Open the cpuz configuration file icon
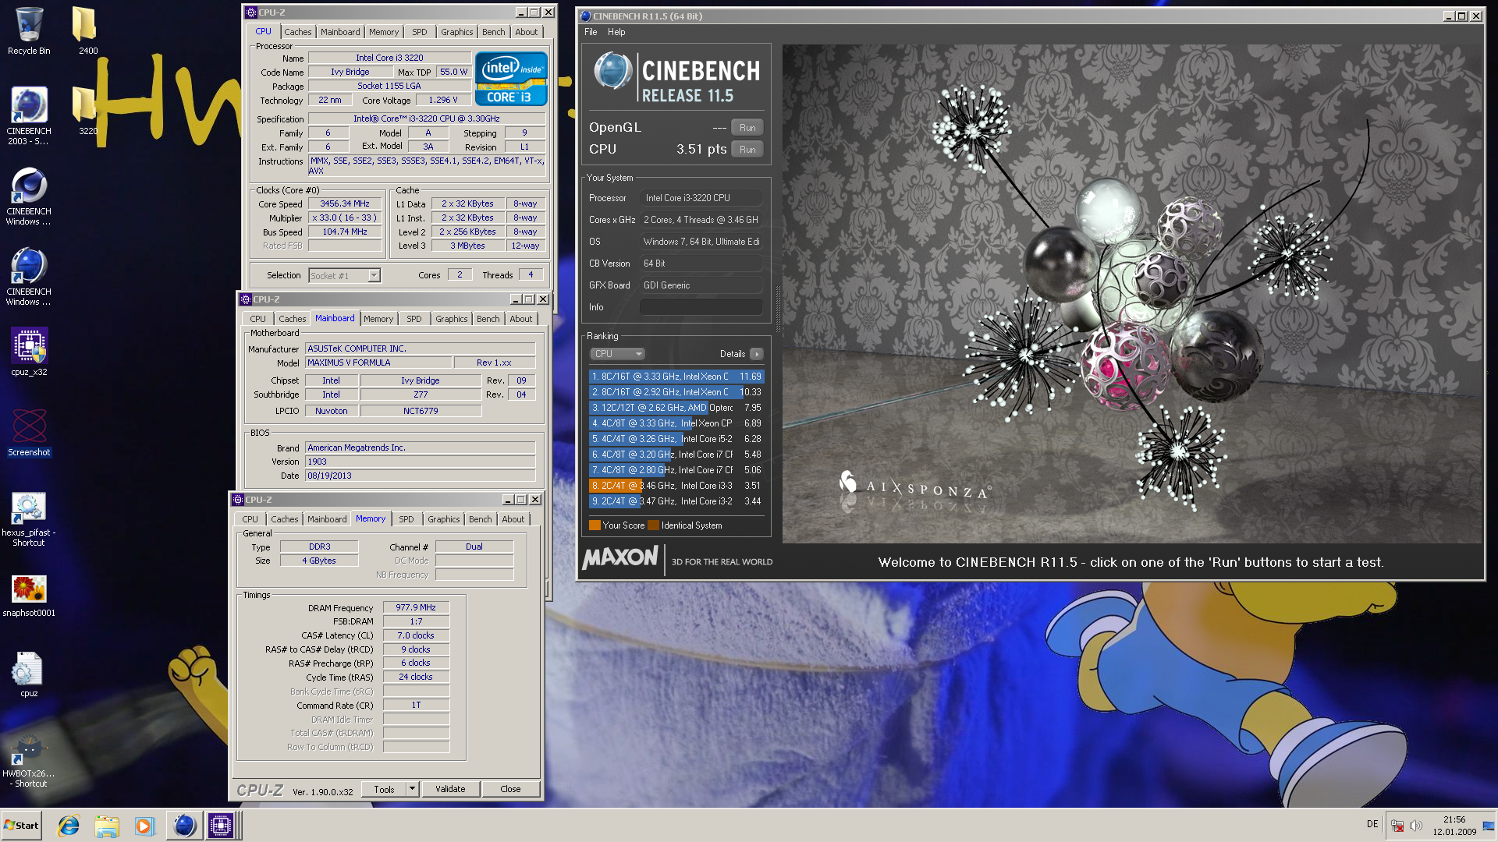This screenshot has height=842, width=1498. point(29,674)
